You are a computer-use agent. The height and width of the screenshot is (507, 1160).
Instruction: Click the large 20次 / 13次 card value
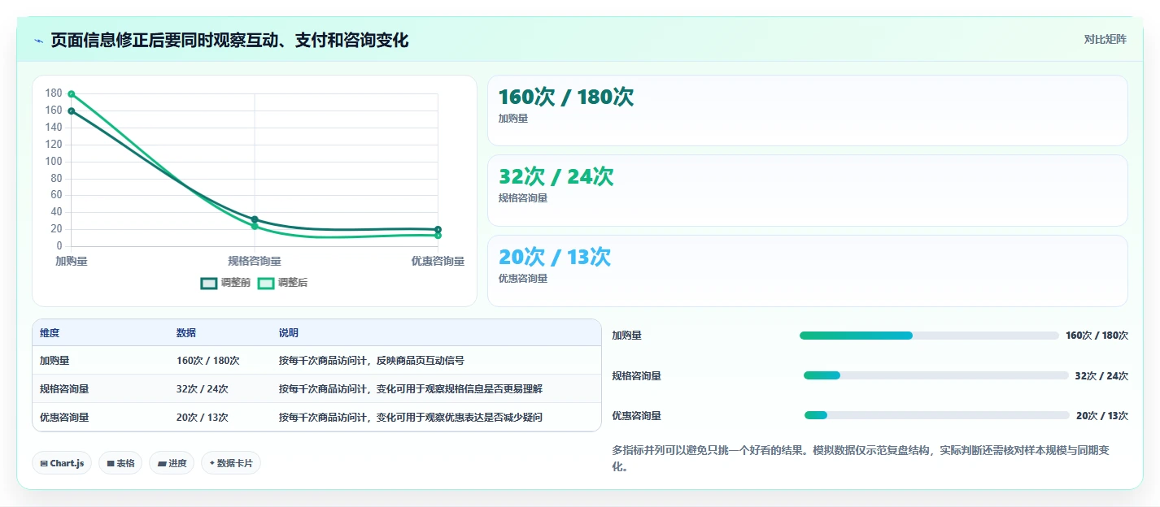click(555, 258)
